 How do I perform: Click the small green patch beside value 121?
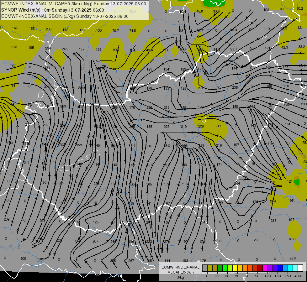tap(297, 182)
